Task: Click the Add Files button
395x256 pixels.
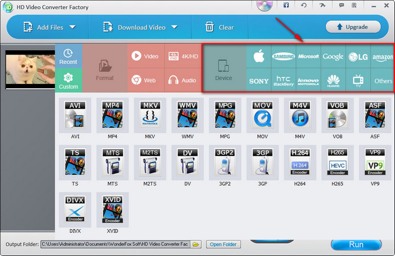Action: point(43,27)
